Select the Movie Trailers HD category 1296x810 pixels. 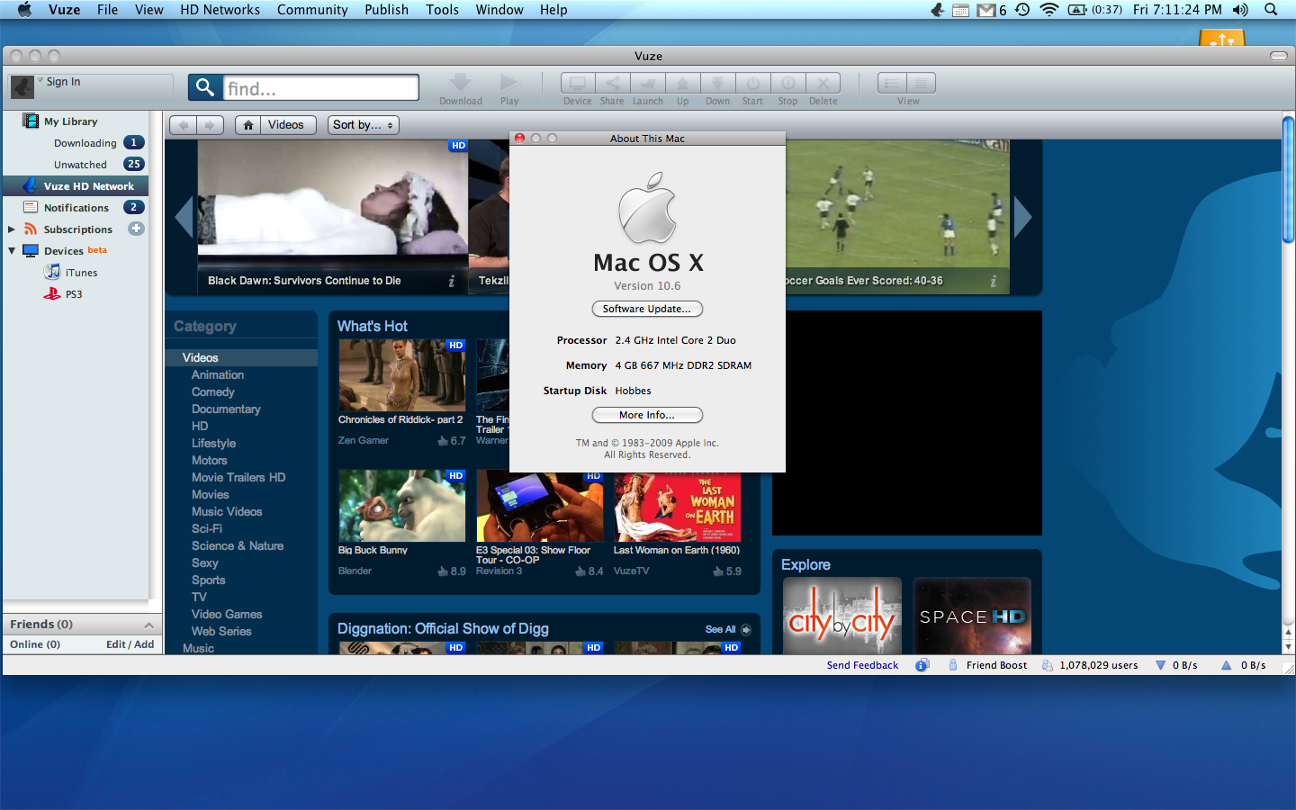coord(238,478)
